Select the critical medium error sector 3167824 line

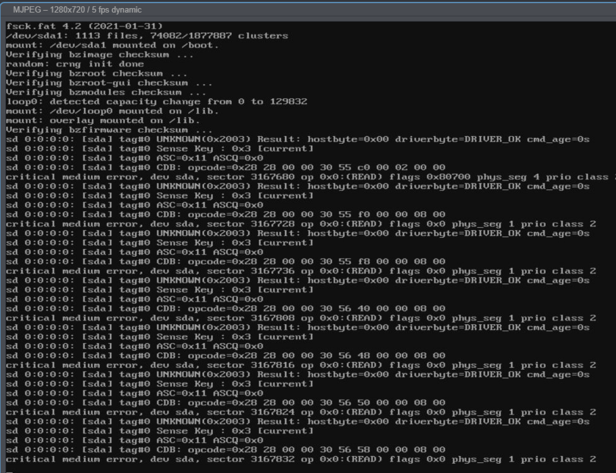301,412
